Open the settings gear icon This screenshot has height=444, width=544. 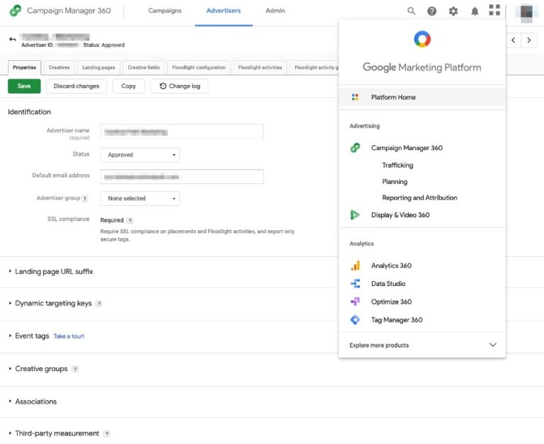[453, 11]
